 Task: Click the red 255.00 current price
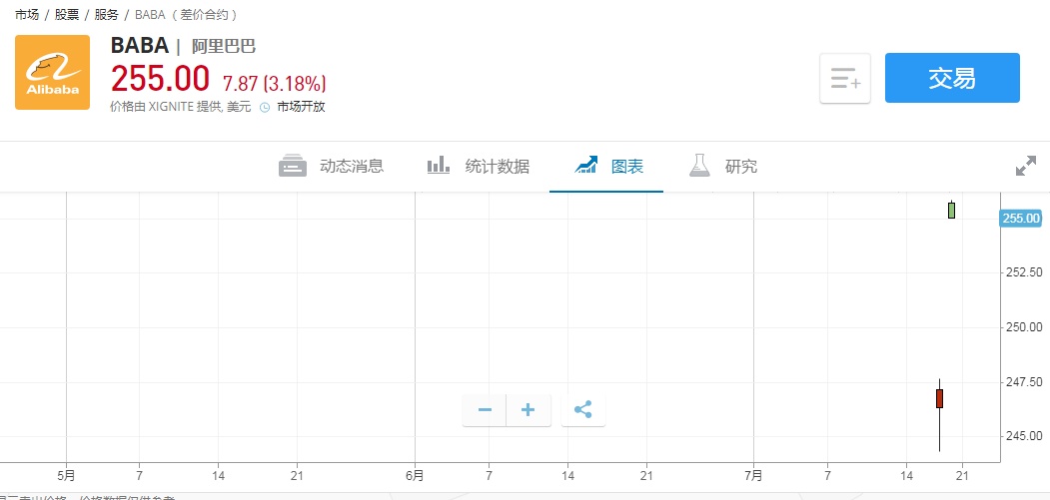160,79
